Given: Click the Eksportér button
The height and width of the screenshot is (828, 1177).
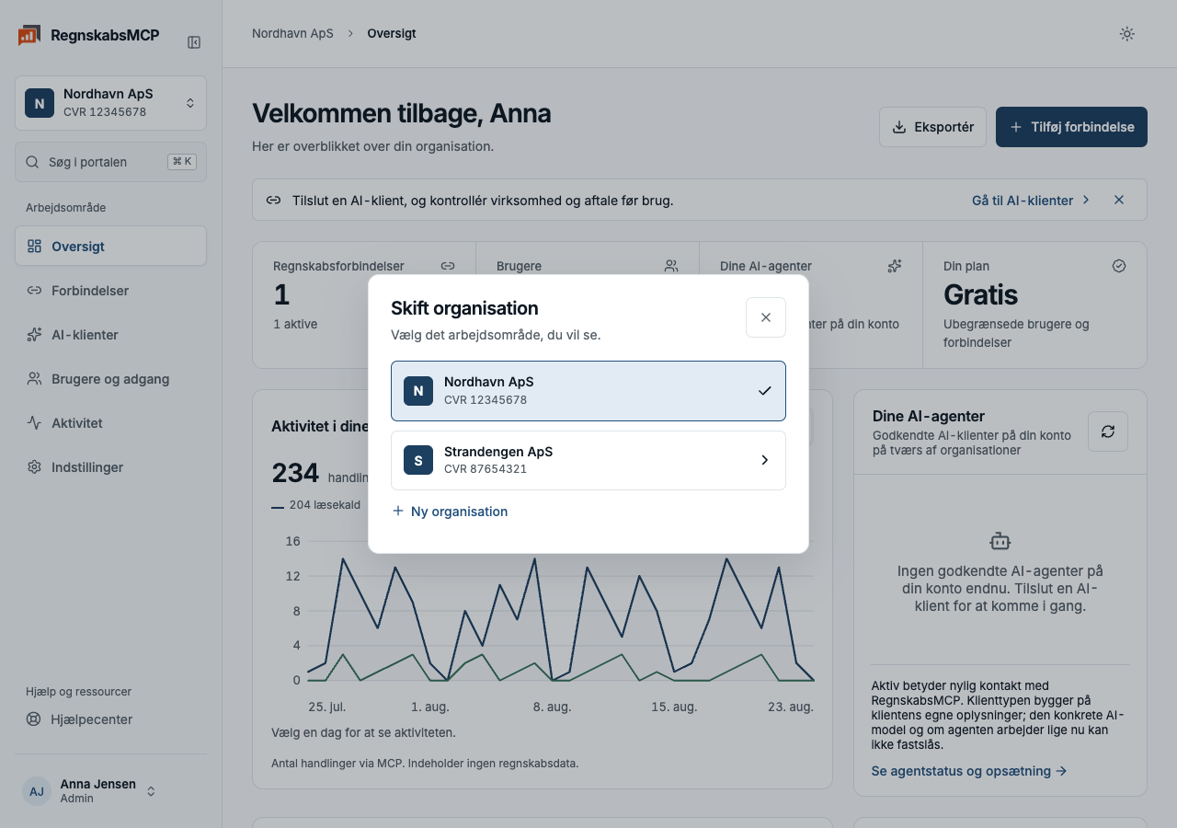Looking at the screenshot, I should [932, 127].
